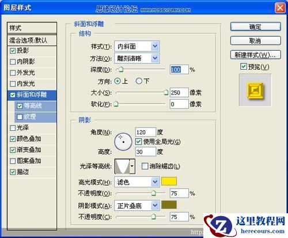The width and height of the screenshot is (288, 238).
Task: Click the 软化 soften field showing 0
Action: pos(179,104)
